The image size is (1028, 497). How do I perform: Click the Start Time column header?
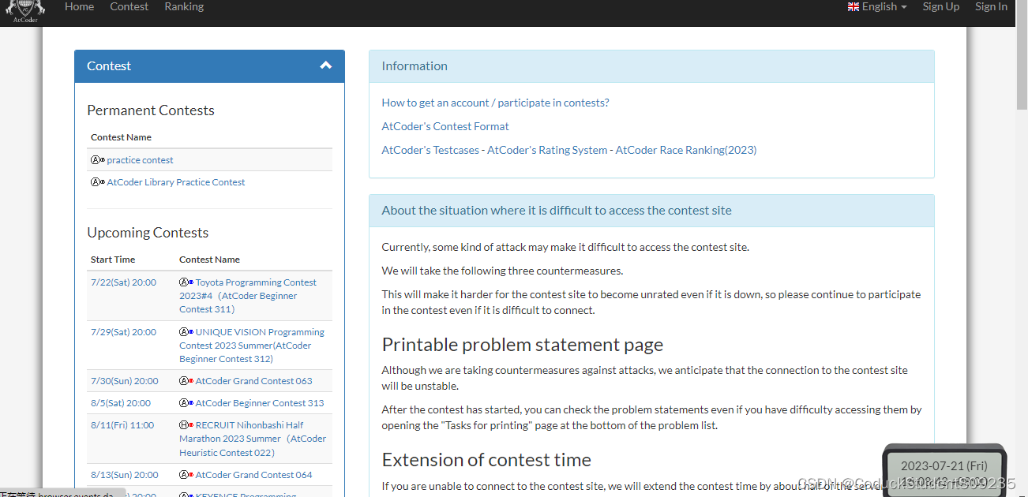[x=113, y=260]
